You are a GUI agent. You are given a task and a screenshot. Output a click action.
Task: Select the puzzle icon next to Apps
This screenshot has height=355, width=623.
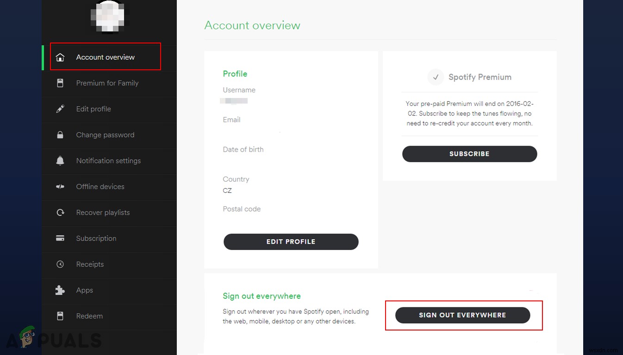[x=60, y=290]
